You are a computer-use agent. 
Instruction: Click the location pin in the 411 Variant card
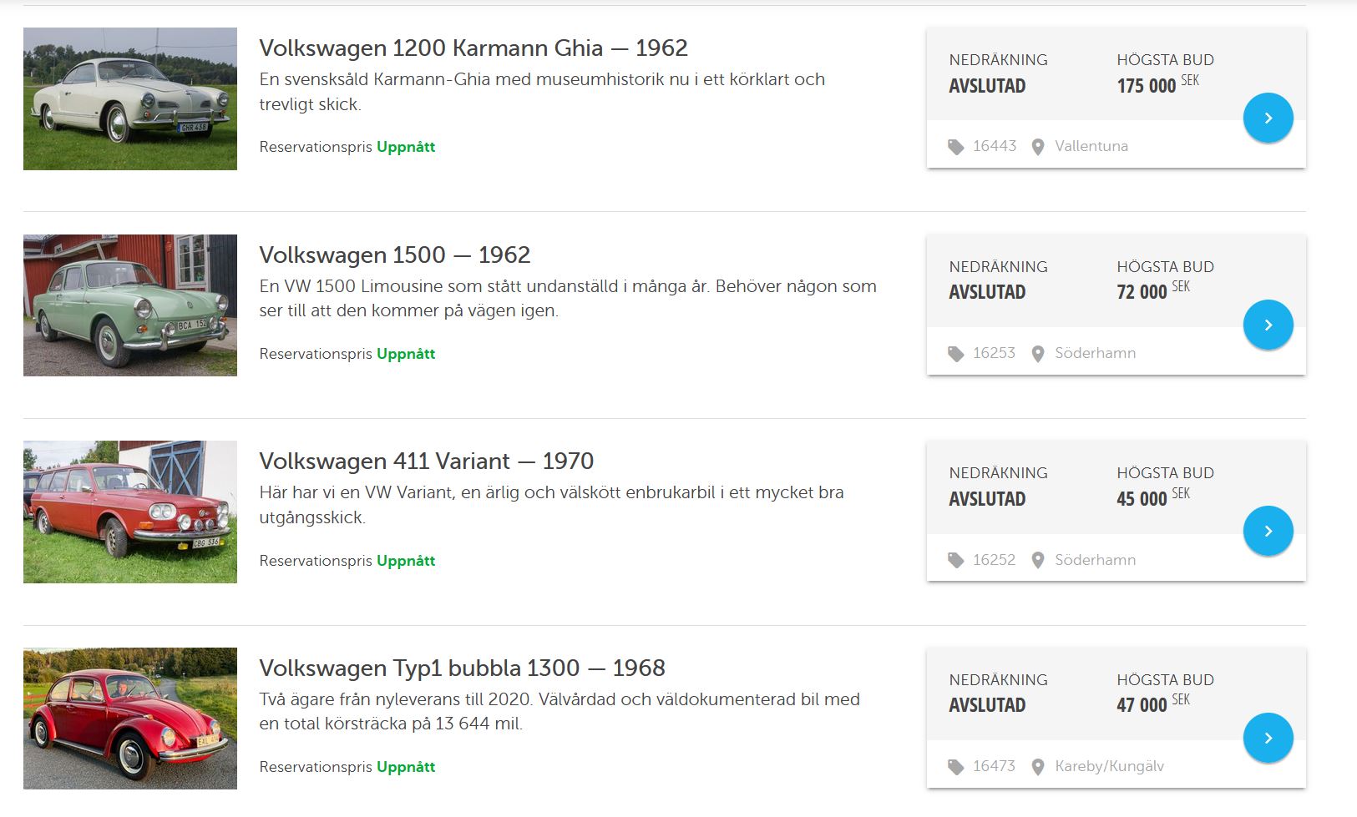[x=1038, y=560]
